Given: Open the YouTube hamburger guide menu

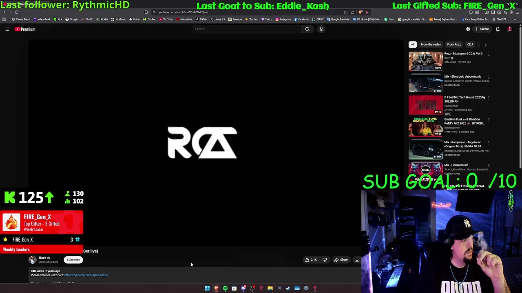Looking at the screenshot, I should pyautogui.click(x=7, y=29).
